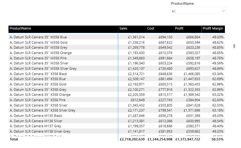Select the ProductName slicer title label
Viewport: 241px width, 148px height.
pos(182,4)
